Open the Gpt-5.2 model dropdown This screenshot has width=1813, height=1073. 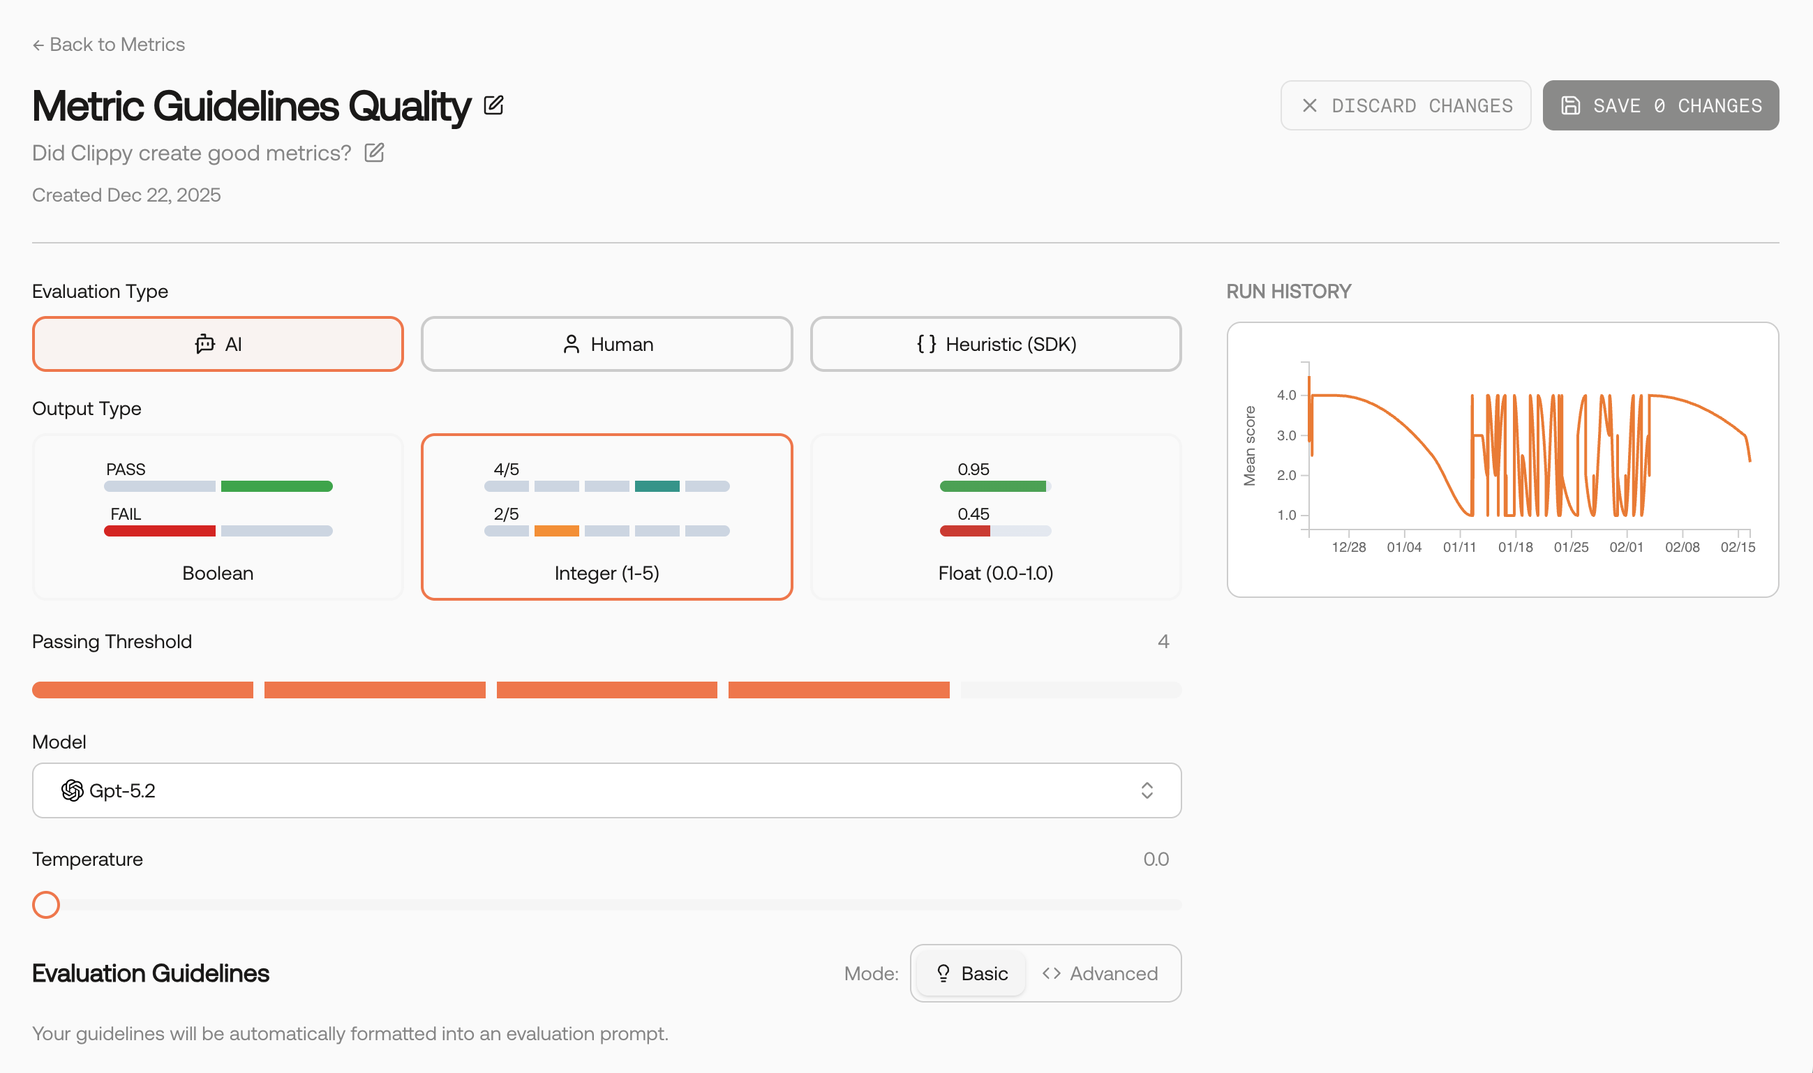(606, 790)
